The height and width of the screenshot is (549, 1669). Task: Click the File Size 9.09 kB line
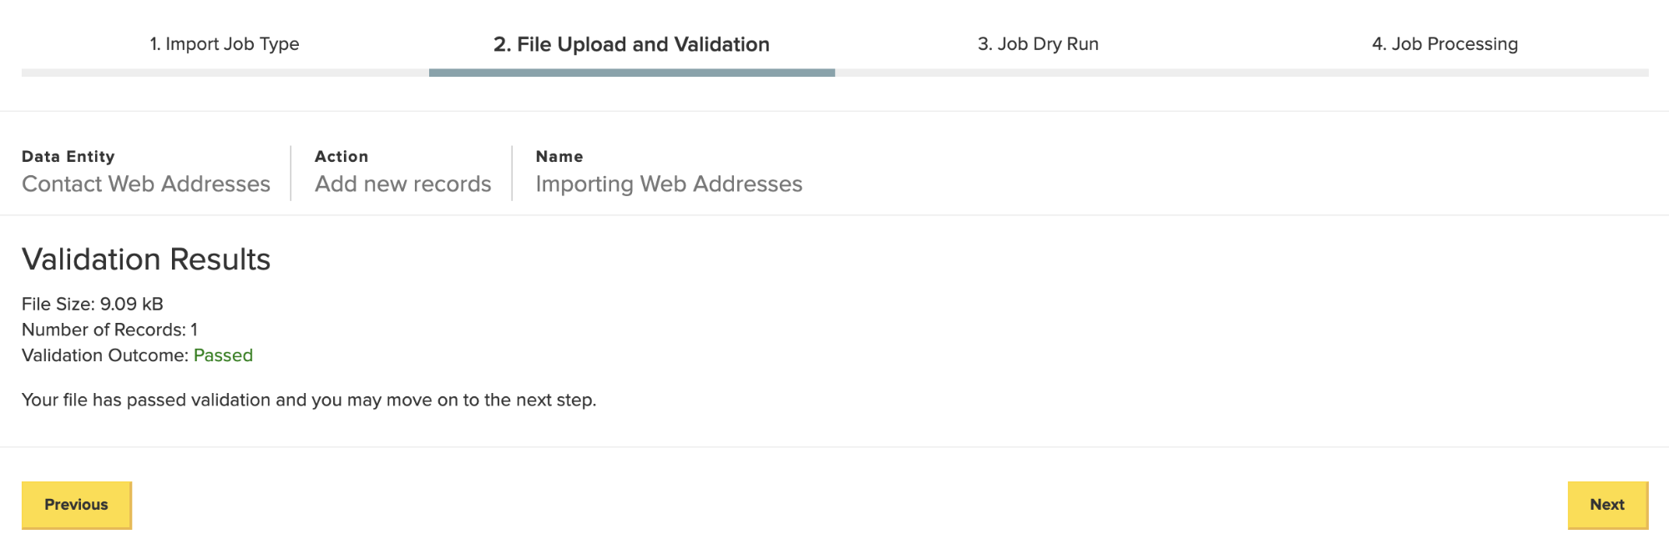pos(93,305)
